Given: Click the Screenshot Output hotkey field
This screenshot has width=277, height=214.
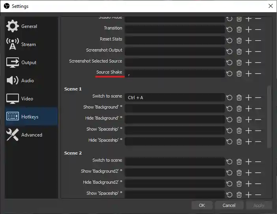Looking at the screenshot, I should 175,52.
